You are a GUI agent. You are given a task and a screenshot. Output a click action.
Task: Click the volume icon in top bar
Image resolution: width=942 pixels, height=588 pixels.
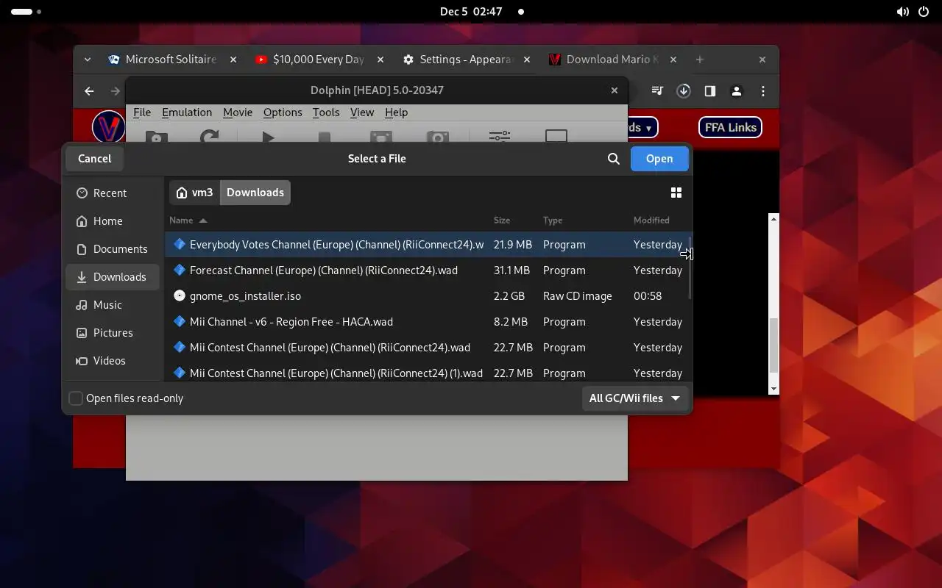[x=902, y=12]
